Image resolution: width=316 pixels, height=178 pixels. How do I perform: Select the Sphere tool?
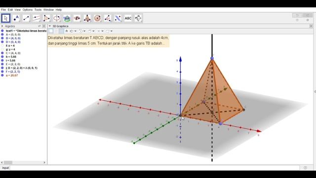point(97,18)
